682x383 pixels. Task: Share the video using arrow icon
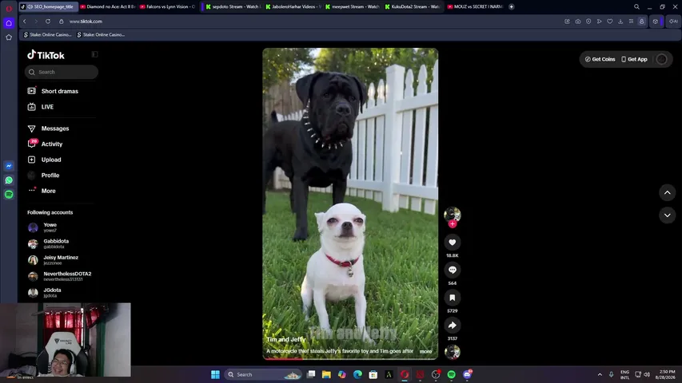click(x=453, y=326)
